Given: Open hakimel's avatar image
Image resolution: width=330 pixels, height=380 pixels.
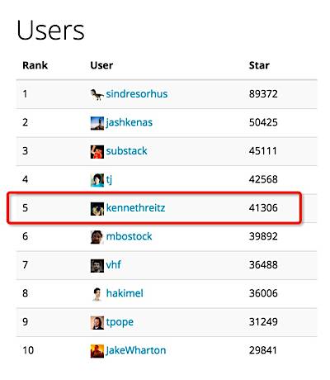Looking at the screenshot, I should point(97,294).
